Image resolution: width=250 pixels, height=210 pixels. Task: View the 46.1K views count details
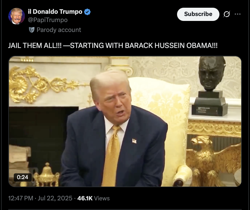click(x=85, y=198)
